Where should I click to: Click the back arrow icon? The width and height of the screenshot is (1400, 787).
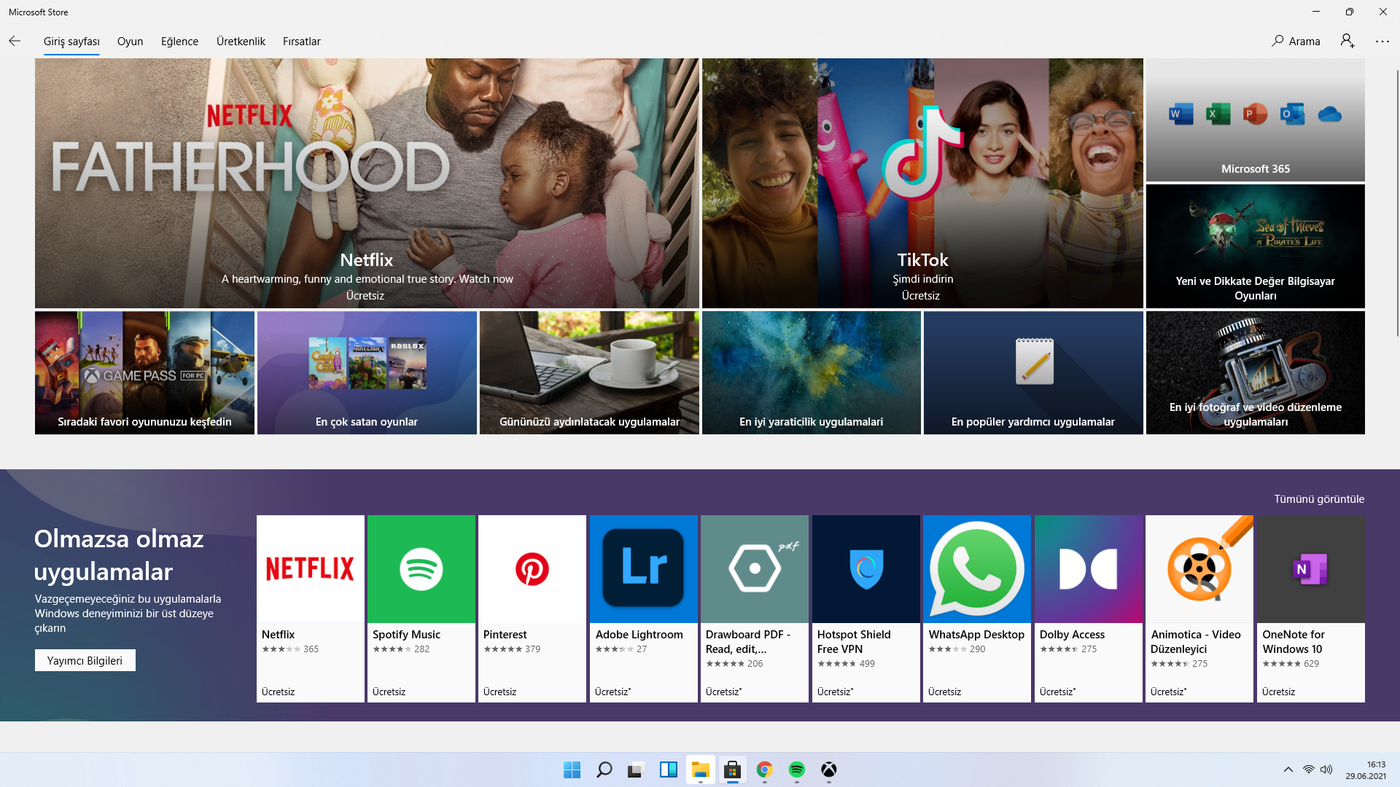pos(15,42)
